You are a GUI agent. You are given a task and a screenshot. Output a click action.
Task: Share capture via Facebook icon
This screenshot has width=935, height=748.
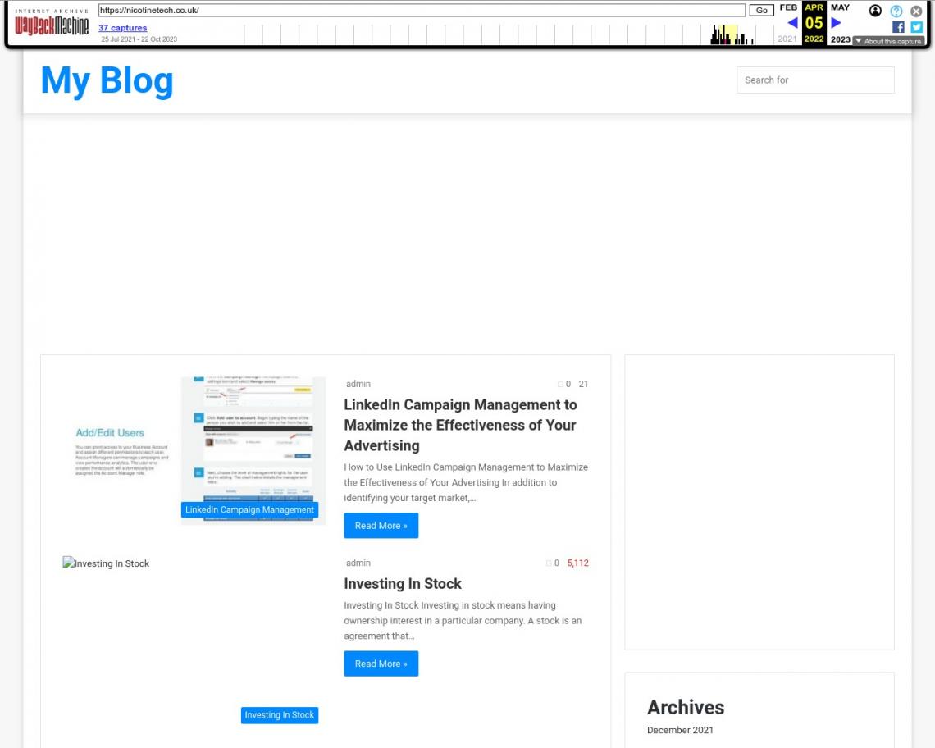[x=898, y=26]
